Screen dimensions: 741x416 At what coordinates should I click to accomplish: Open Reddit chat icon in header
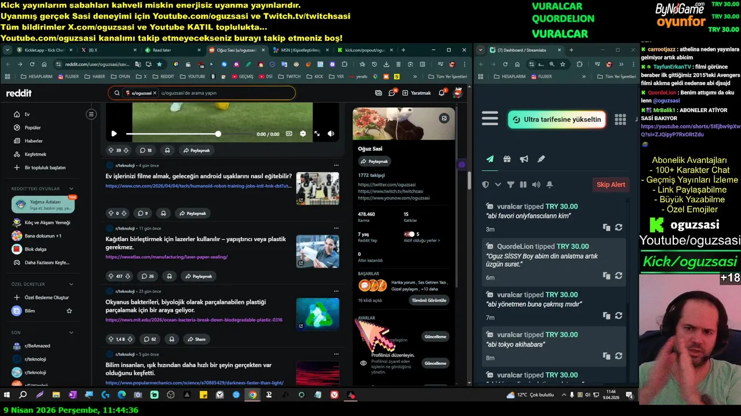click(x=392, y=92)
